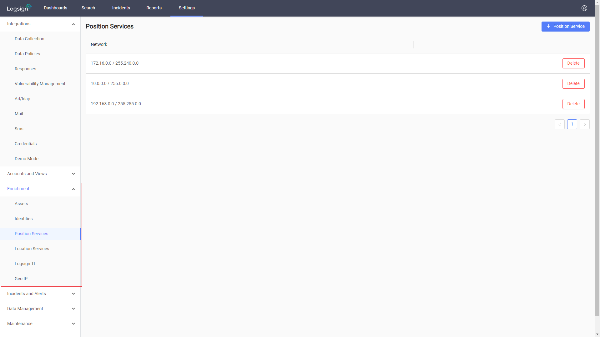Switch to the Incidents tab
Image resolution: width=600 pixels, height=337 pixels.
(121, 8)
